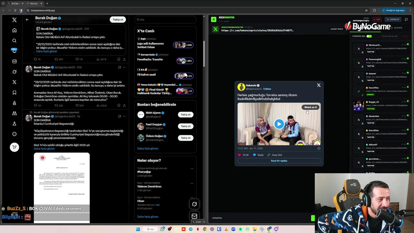Follow Burak Doğan with Takip et button
Image resolution: width=414 pixels, height=233 pixels.
[x=118, y=20]
